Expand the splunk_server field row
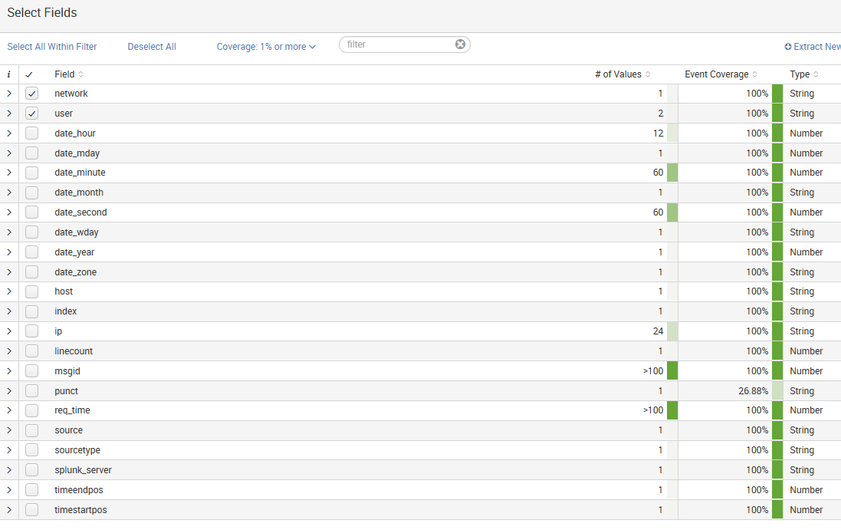841x530 pixels. tap(9, 470)
